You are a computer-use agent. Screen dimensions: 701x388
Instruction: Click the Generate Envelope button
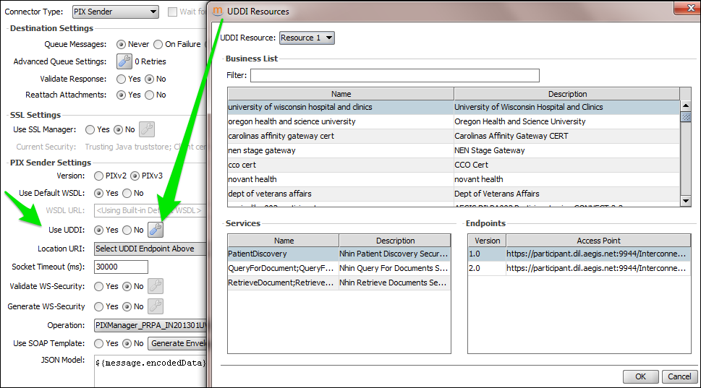pyautogui.click(x=177, y=343)
